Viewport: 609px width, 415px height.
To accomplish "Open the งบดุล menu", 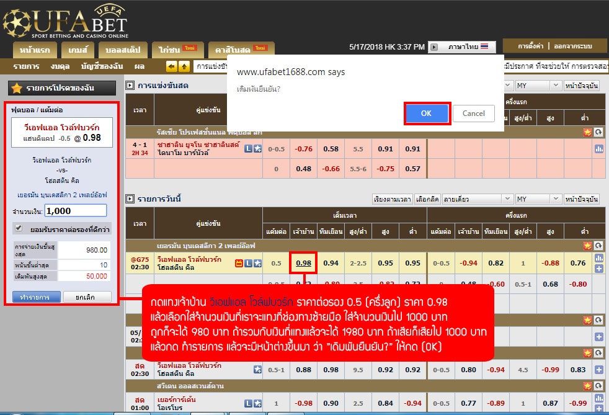I will click(x=60, y=66).
